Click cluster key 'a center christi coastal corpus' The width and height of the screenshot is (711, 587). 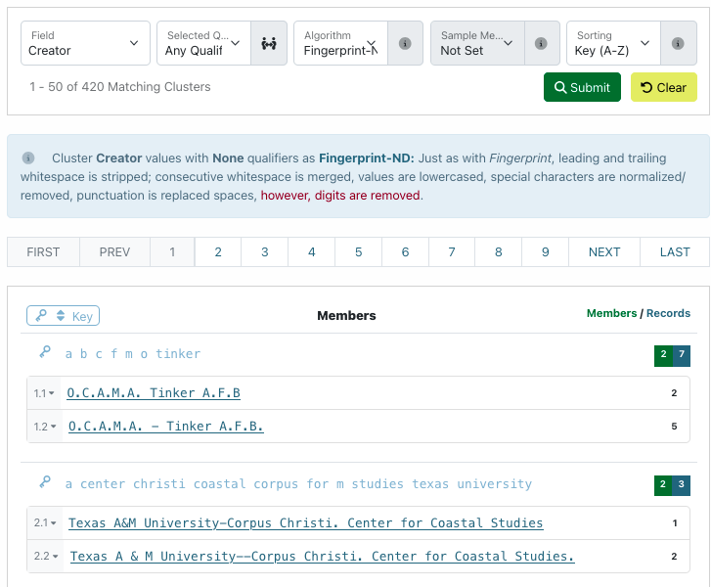[299, 484]
